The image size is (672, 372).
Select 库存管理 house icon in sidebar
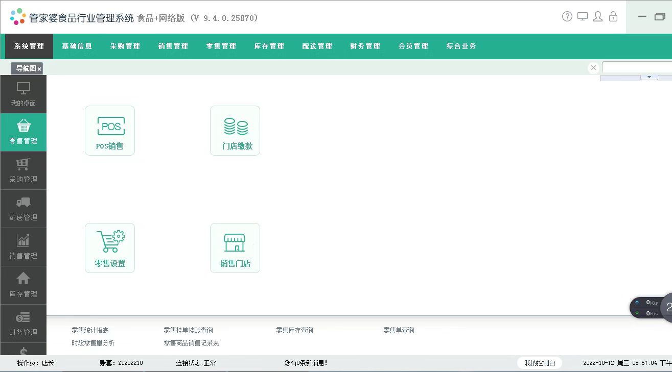[x=24, y=285]
